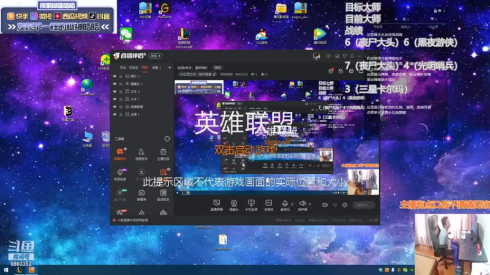Image resolution: width=490 pixels, height=275 pixels.
Task: Open the usage tutorial link in the status bar
Action: [133, 220]
